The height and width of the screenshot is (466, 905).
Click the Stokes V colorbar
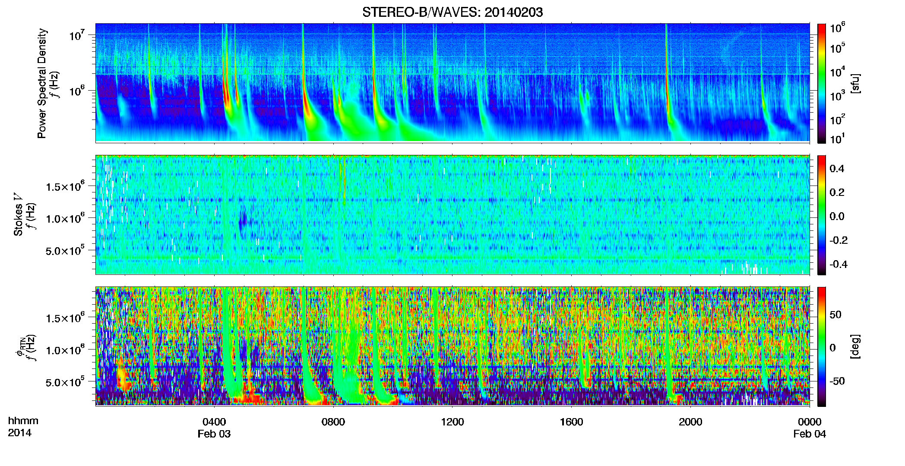click(821, 215)
